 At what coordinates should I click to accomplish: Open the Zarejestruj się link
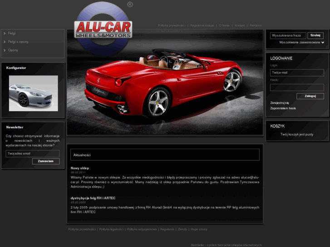click(x=280, y=103)
